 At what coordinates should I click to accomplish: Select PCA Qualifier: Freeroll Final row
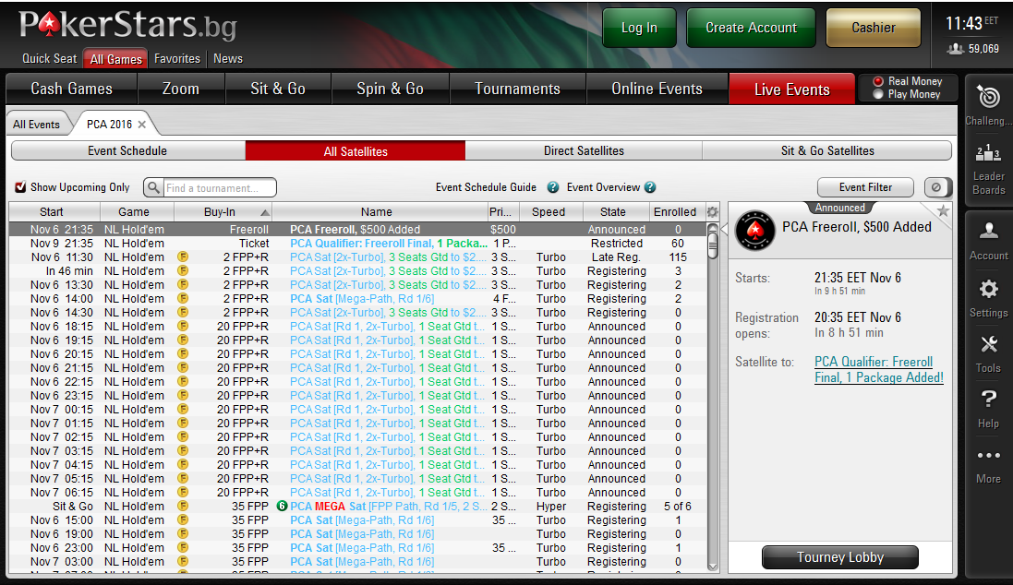[357, 244]
